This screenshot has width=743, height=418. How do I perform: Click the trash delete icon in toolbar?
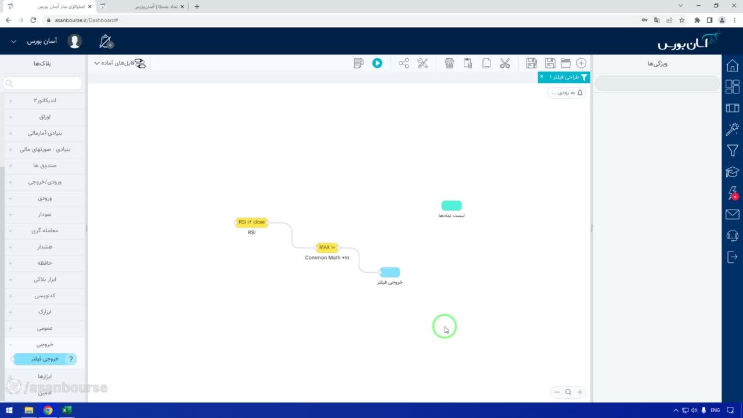click(449, 63)
